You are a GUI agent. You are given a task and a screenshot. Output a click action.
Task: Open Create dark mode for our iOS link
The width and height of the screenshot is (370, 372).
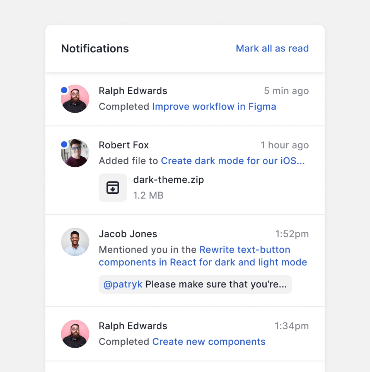[x=233, y=161]
